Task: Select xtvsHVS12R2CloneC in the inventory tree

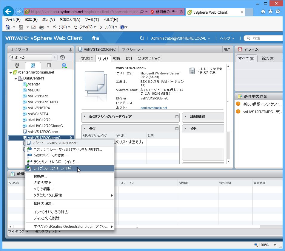Action: pos(45,126)
